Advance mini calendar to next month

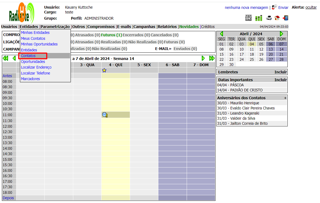(x=281, y=34)
